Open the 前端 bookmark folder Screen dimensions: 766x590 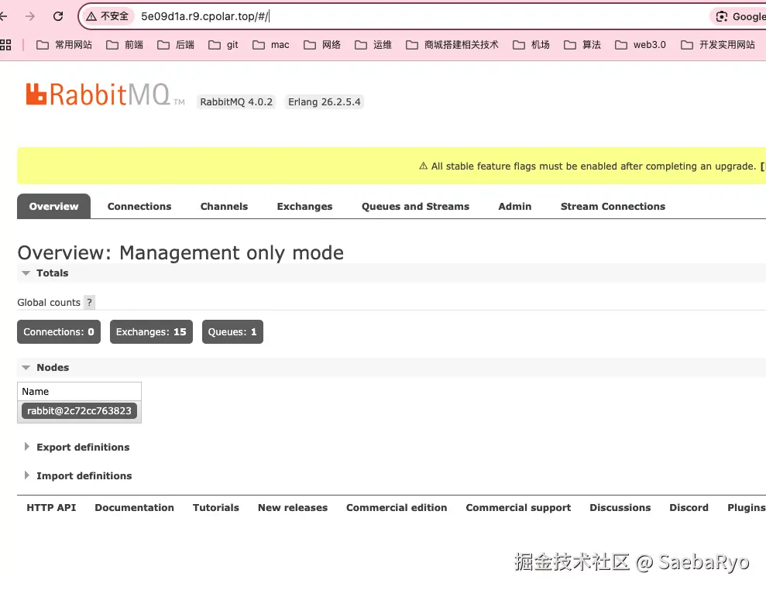[125, 45]
